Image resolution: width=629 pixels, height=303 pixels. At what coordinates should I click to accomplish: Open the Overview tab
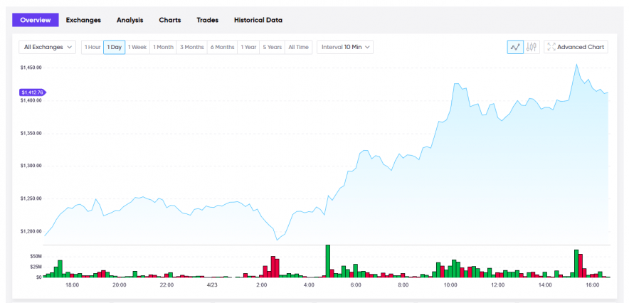[36, 20]
